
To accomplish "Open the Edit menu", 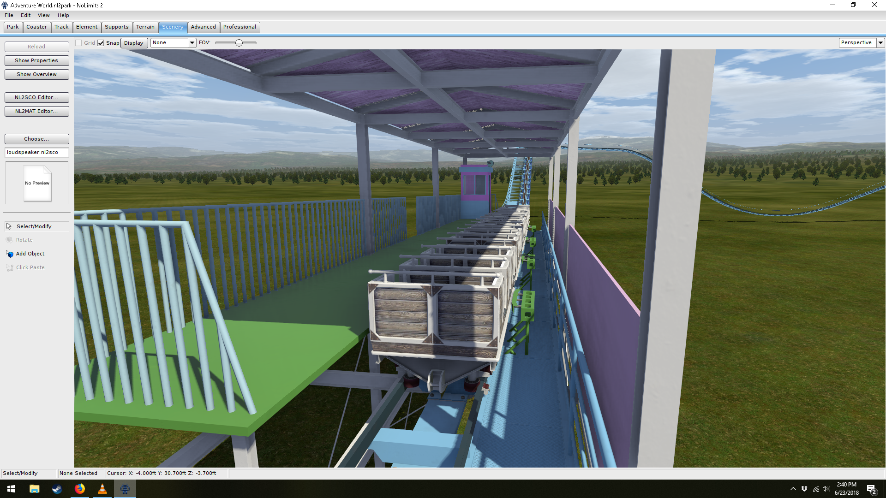I will point(25,15).
